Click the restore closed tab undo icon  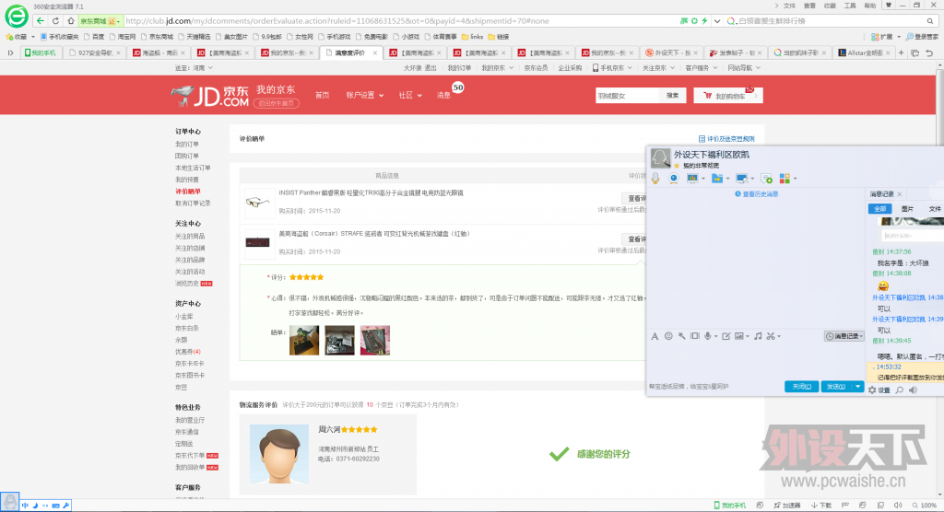pyautogui.click(x=929, y=52)
